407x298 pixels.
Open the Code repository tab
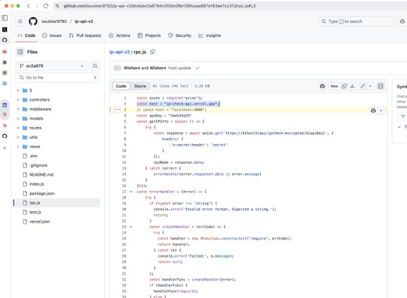click(x=26, y=35)
